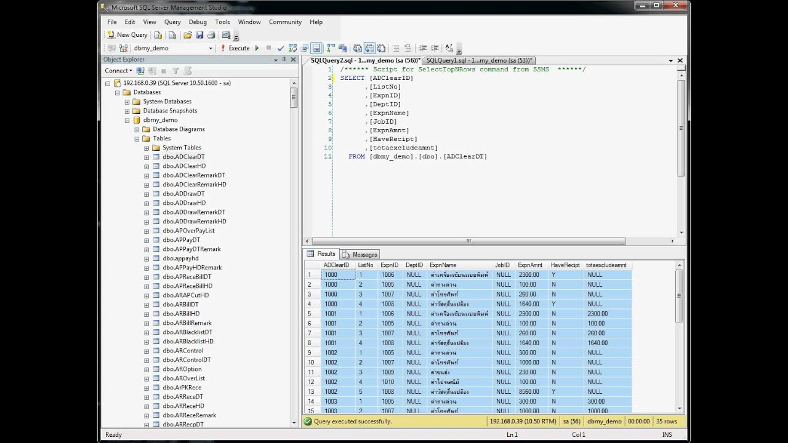Switch to the Messages tab
Screen dimensions: 788x443
coord(360,254)
